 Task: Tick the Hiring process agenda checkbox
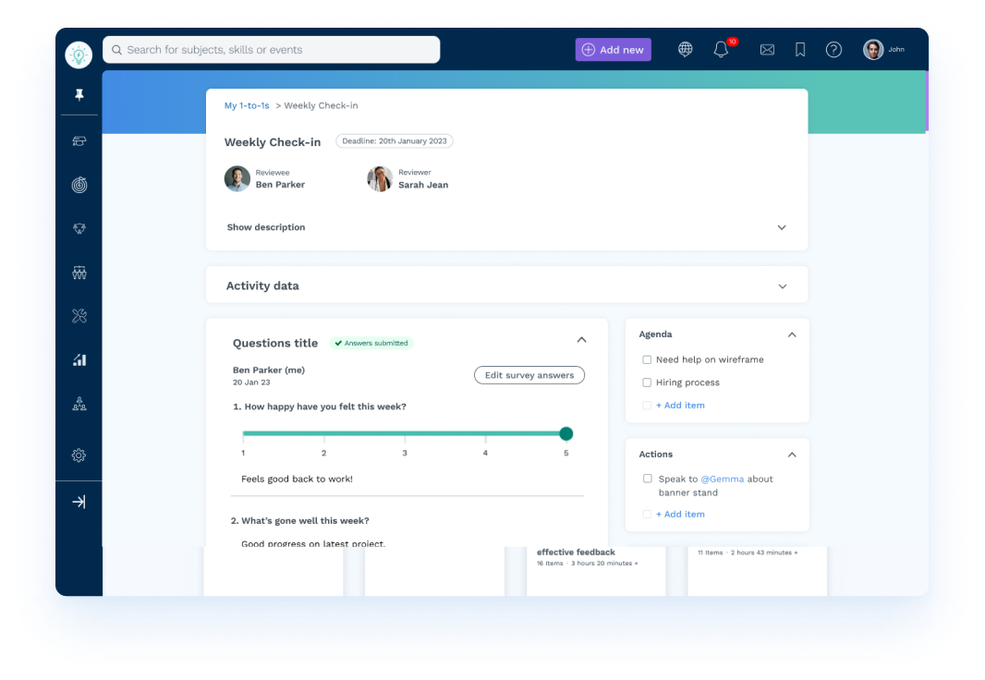tap(647, 382)
